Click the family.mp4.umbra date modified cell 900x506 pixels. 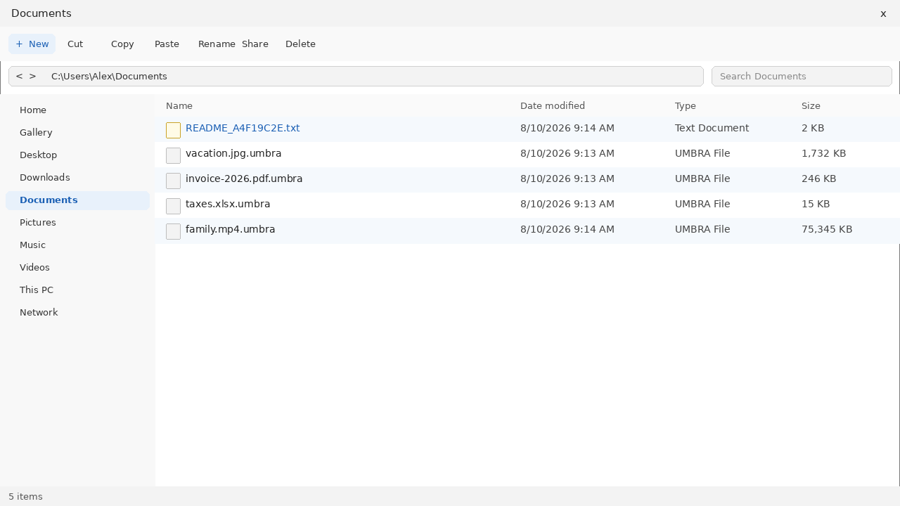coord(567,229)
